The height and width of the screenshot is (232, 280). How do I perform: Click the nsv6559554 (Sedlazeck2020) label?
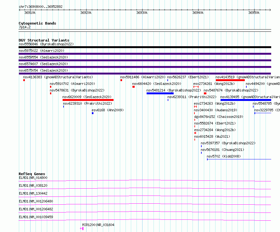tap(43, 57)
